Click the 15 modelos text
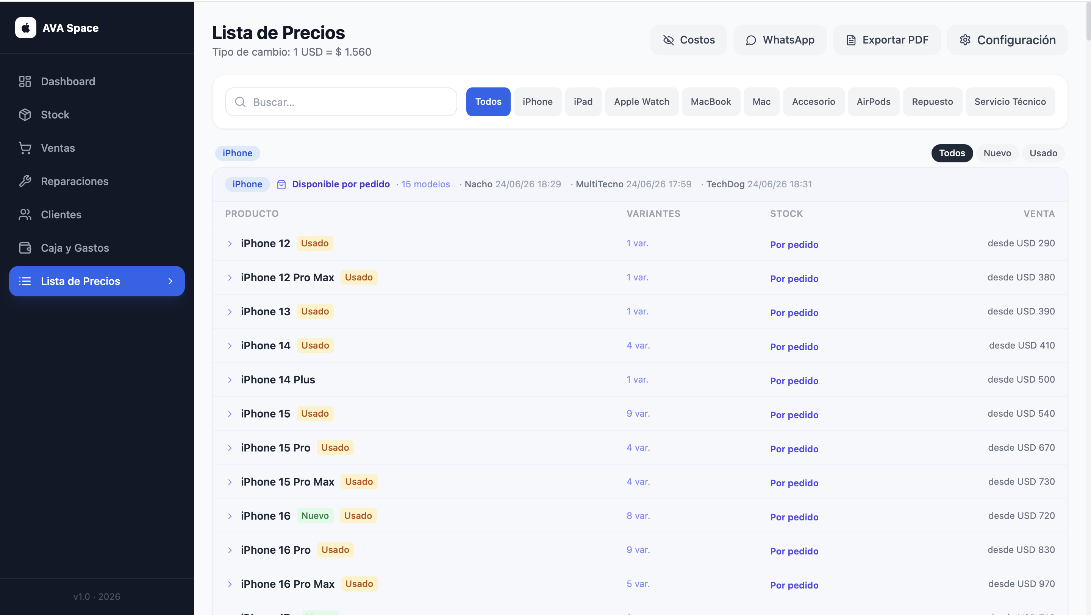The image size is (1091, 615). pyautogui.click(x=425, y=184)
